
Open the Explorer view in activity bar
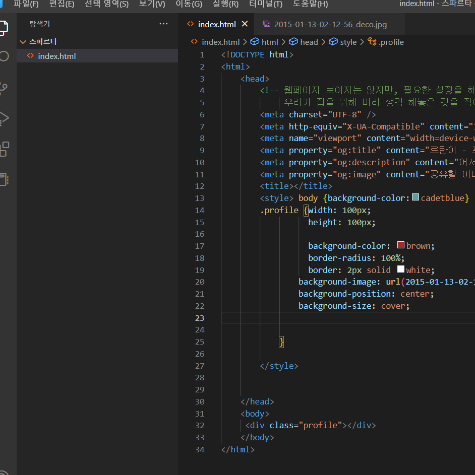click(4, 28)
